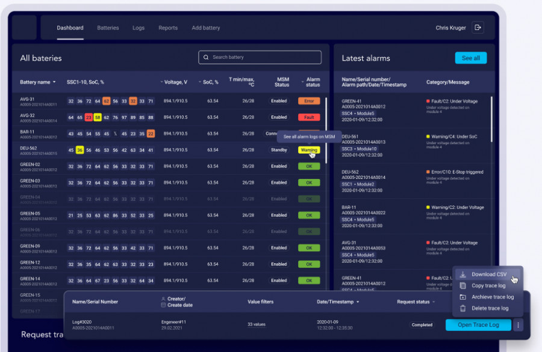Expand the Date/Timestamp sort arrow
The width and height of the screenshot is (542, 352).
point(358,302)
